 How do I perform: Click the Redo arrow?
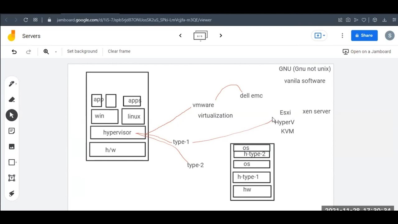pyautogui.click(x=28, y=52)
